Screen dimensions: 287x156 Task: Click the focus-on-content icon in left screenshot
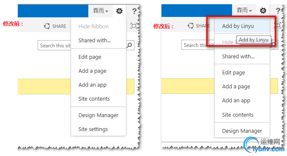[134, 26]
